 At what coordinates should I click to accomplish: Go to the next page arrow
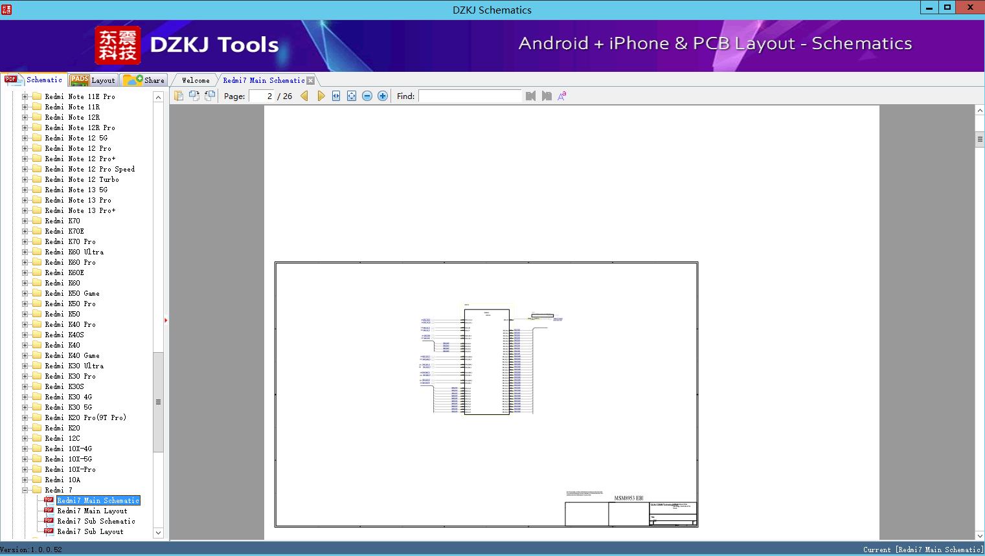pyautogui.click(x=321, y=96)
